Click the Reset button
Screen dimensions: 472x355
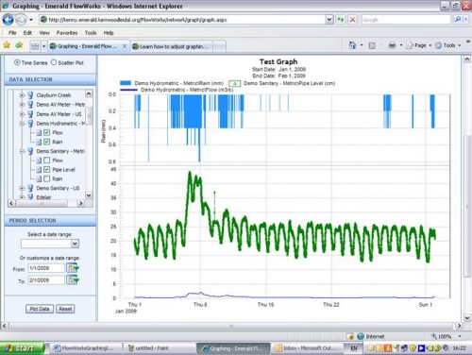click(x=65, y=309)
